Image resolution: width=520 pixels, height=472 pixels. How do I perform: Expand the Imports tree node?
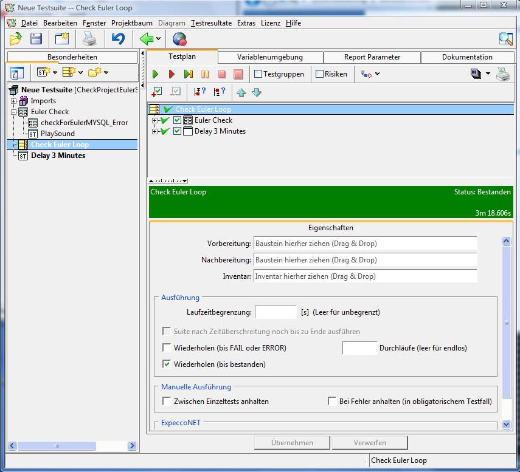(x=14, y=101)
